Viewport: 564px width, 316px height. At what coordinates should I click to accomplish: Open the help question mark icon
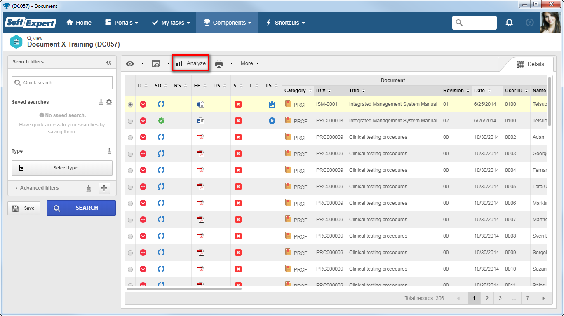(x=530, y=23)
